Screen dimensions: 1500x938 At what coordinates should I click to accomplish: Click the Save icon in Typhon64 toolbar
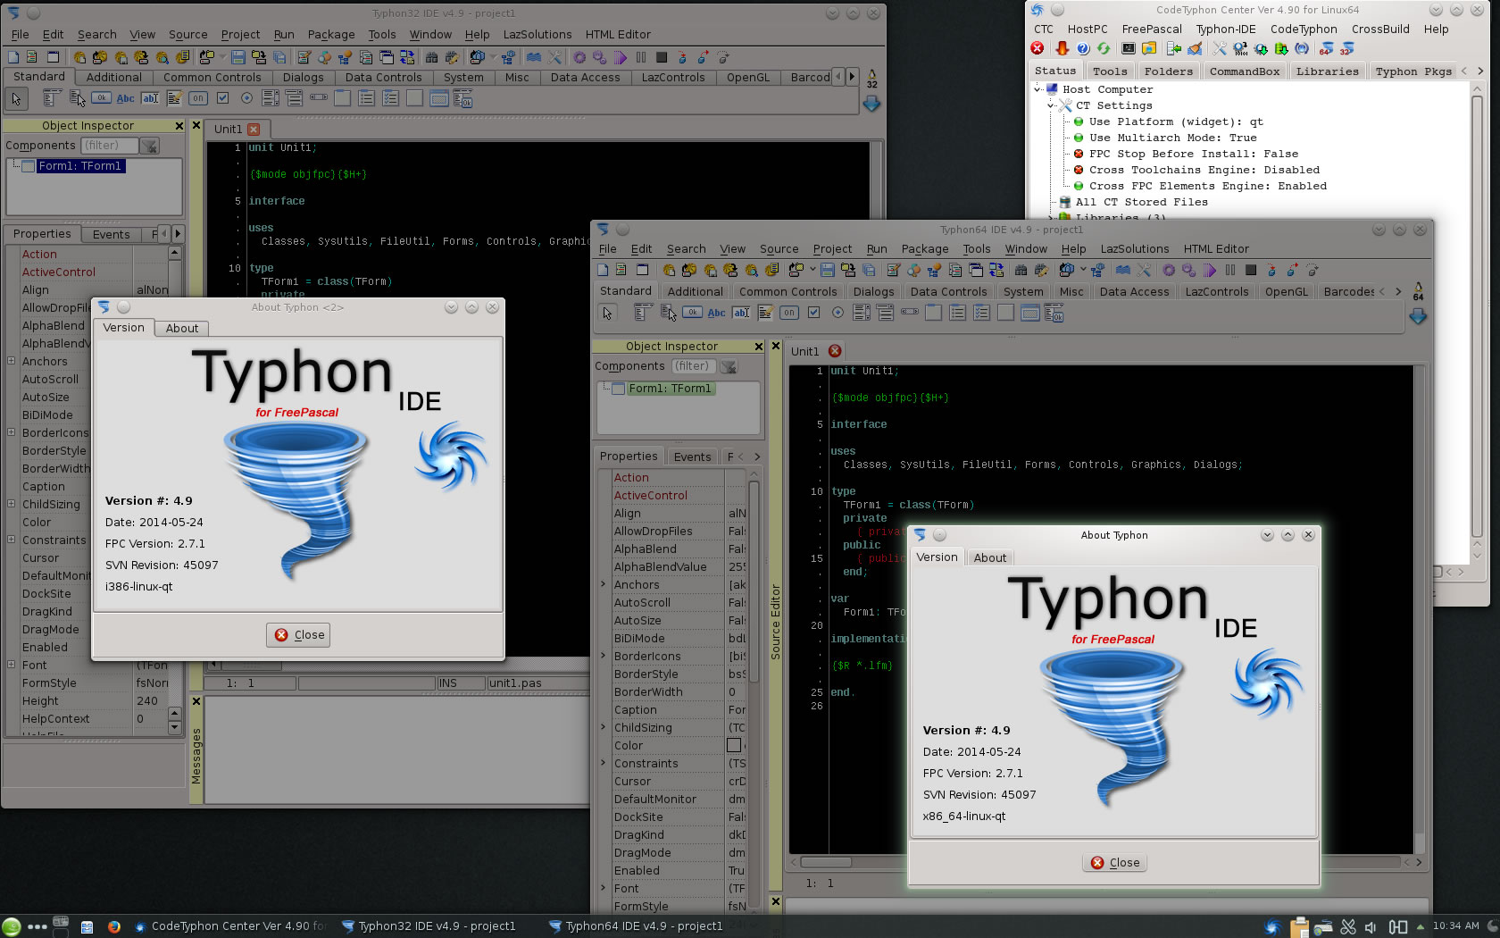tap(827, 270)
